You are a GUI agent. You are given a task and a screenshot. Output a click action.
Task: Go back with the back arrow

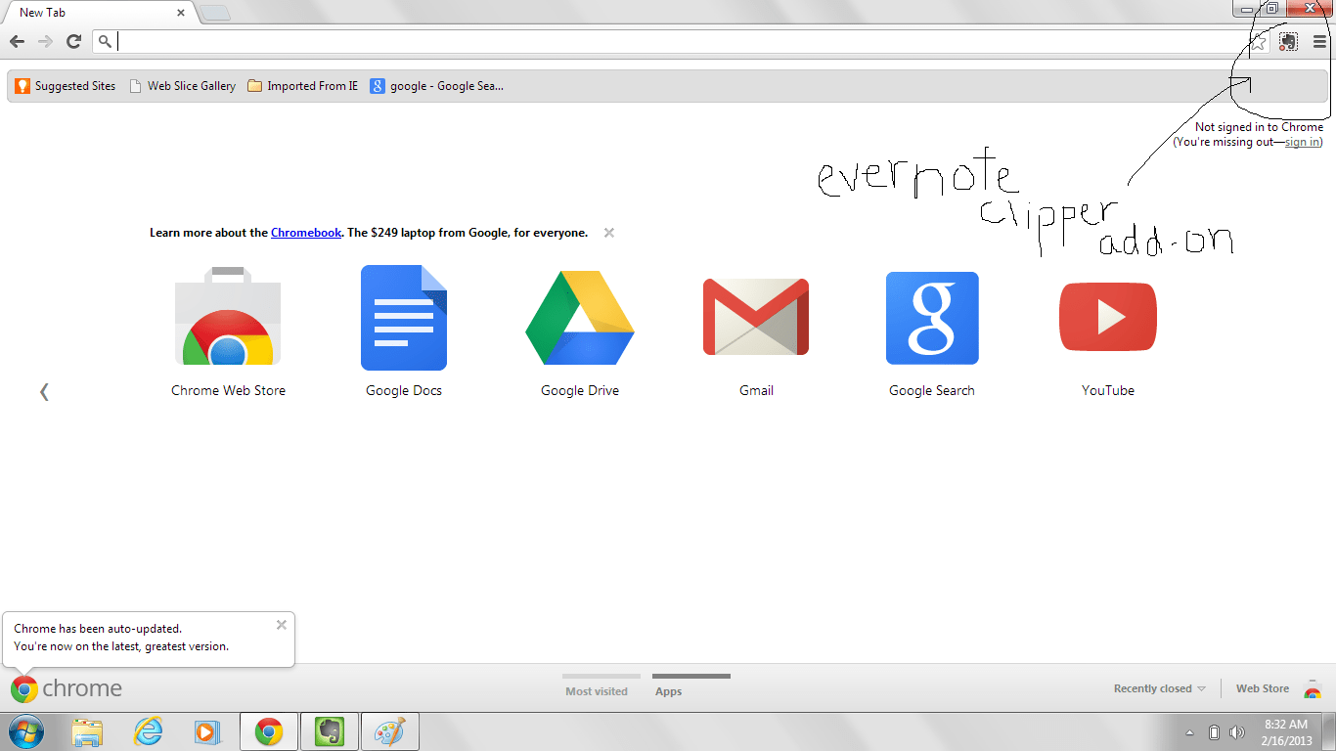point(17,41)
